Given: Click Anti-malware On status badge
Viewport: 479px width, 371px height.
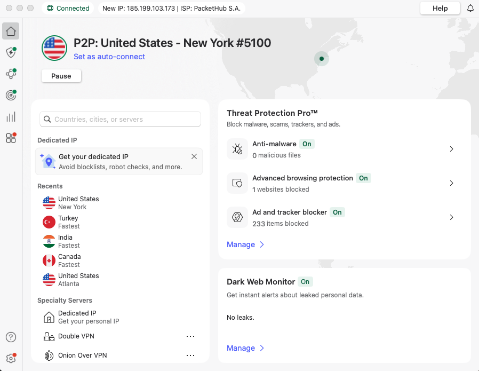Looking at the screenshot, I should click(x=307, y=144).
